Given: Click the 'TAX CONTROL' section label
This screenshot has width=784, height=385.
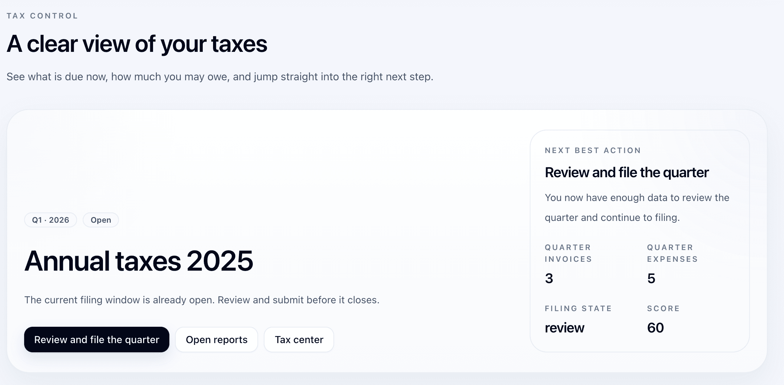Looking at the screenshot, I should [x=42, y=15].
